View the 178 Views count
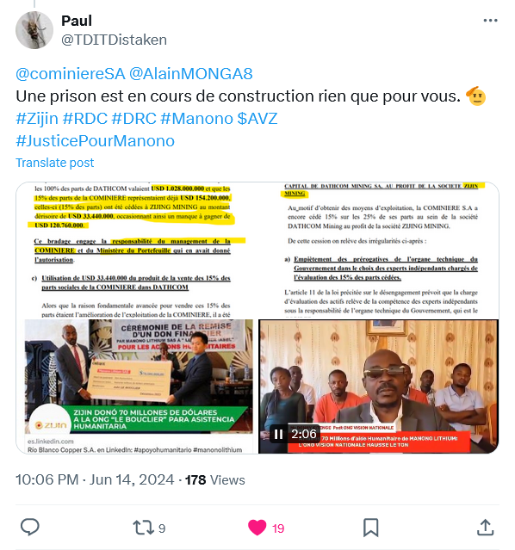Viewport: 515px width, 550px height. point(214,479)
